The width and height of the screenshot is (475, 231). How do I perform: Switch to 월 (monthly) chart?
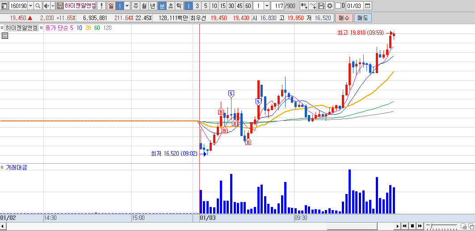click(x=144, y=6)
